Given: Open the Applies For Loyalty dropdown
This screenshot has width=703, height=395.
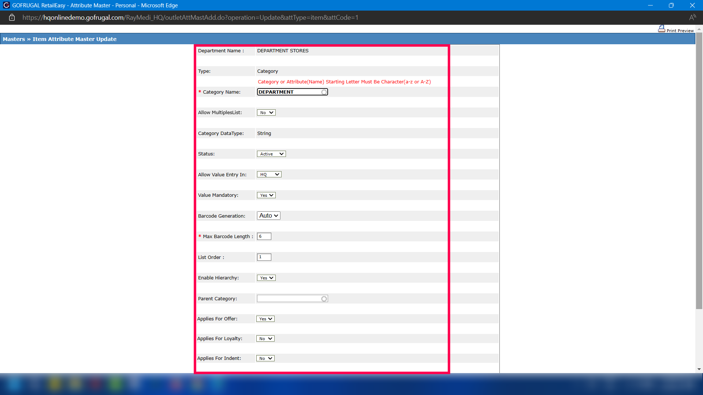Looking at the screenshot, I should click(x=265, y=339).
